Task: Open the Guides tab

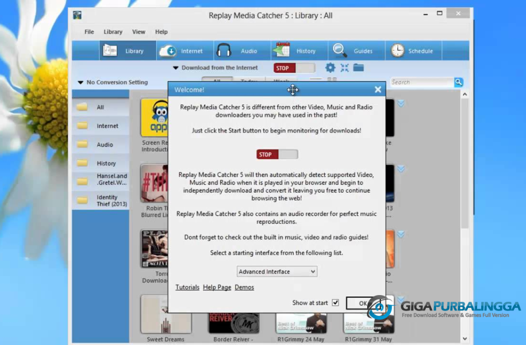Action: [356, 50]
